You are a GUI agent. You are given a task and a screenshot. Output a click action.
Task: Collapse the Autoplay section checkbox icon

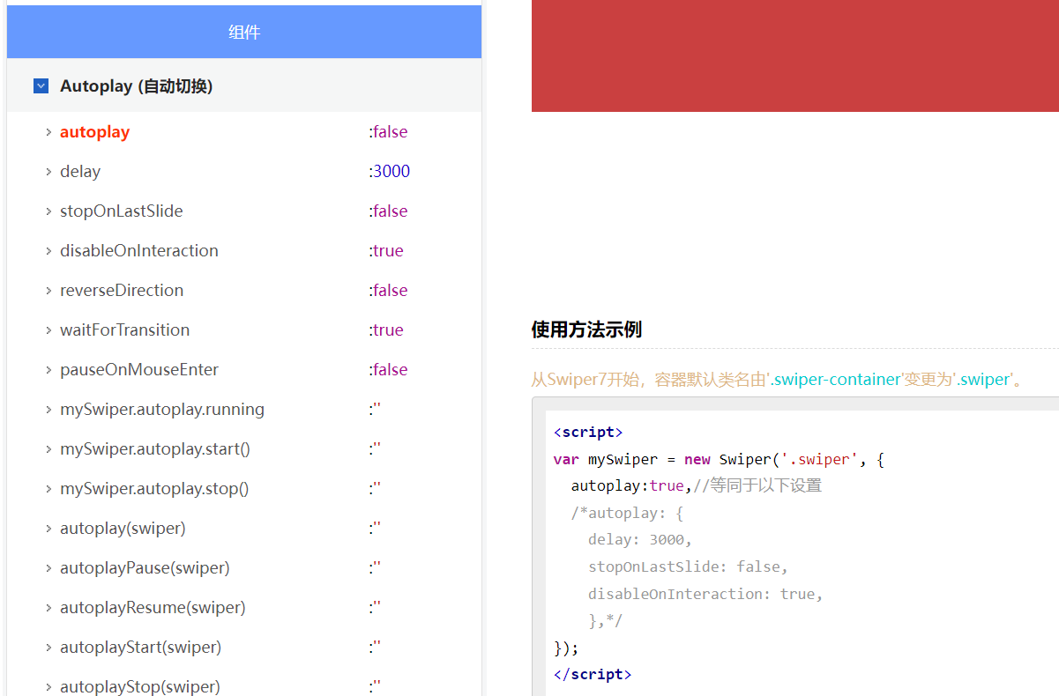[41, 86]
